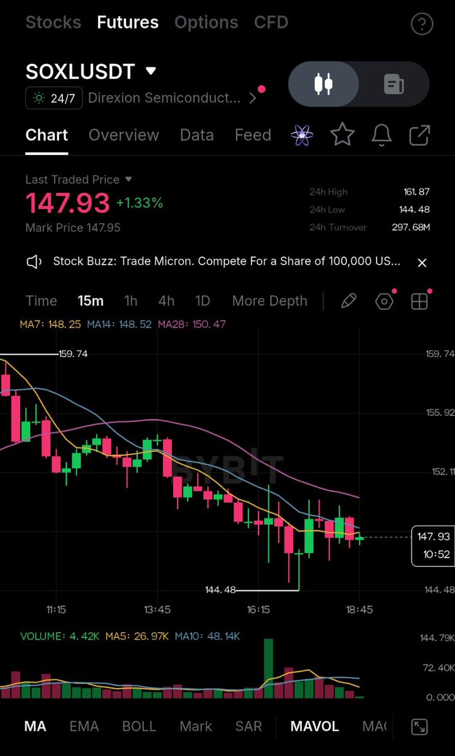Toggle the EMA indicator

84,726
